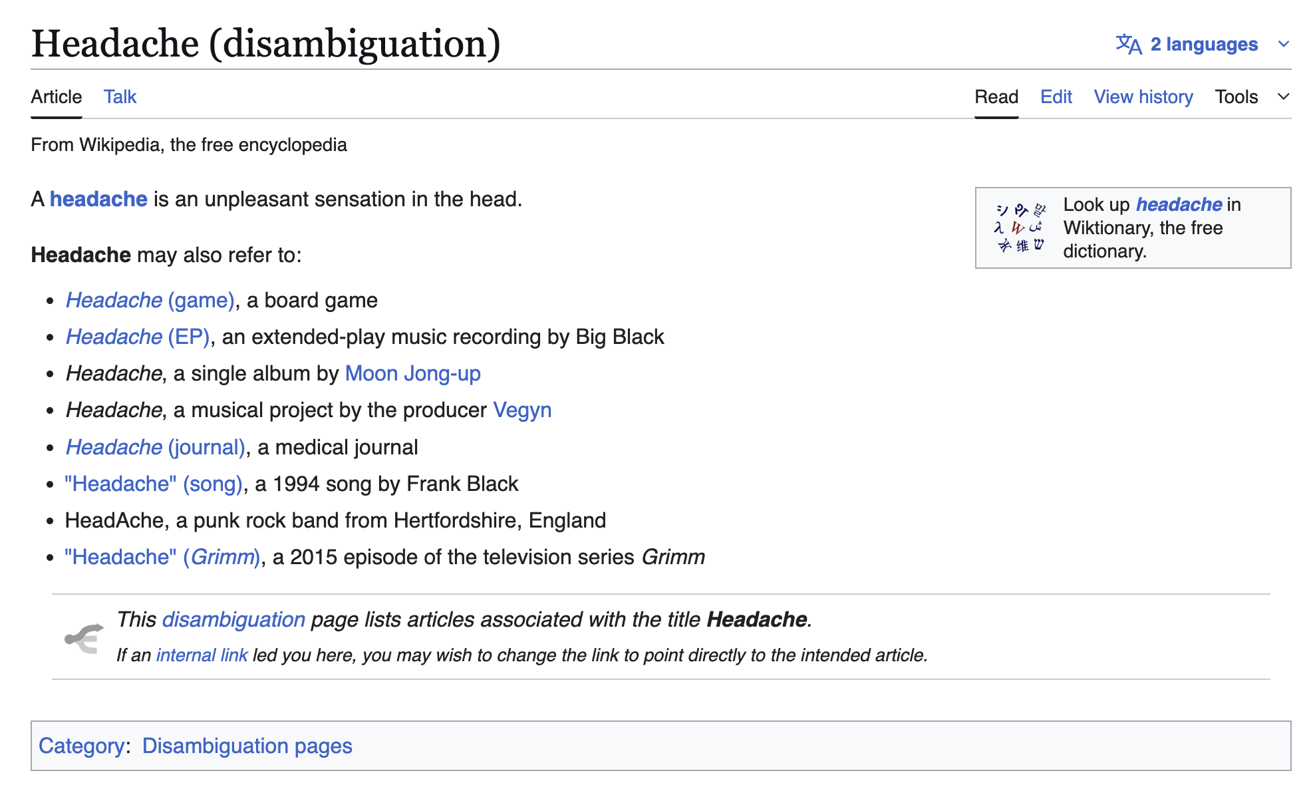Open the Headache (journal) link
Viewport: 1309px width, 789px height.
pyautogui.click(x=156, y=447)
